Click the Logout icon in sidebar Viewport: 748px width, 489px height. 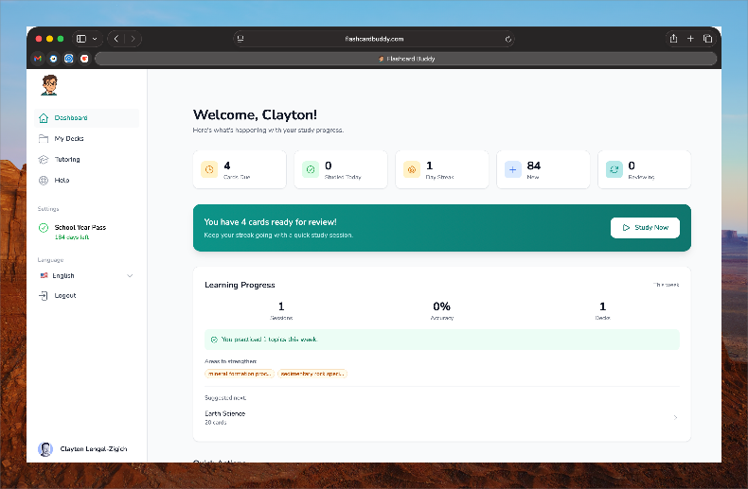point(44,296)
